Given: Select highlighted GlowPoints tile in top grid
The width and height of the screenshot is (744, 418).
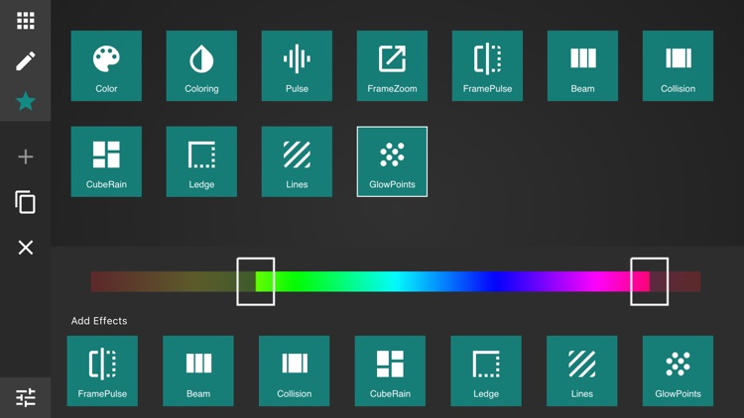Looking at the screenshot, I should (x=392, y=161).
